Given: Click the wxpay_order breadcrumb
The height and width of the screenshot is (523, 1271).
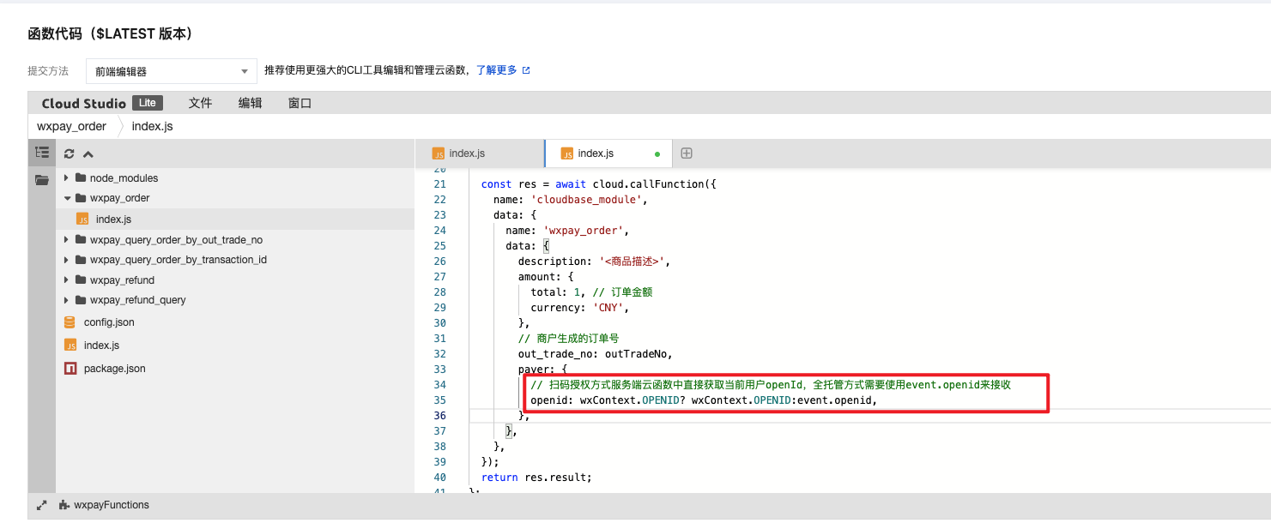Looking at the screenshot, I should pyautogui.click(x=72, y=126).
